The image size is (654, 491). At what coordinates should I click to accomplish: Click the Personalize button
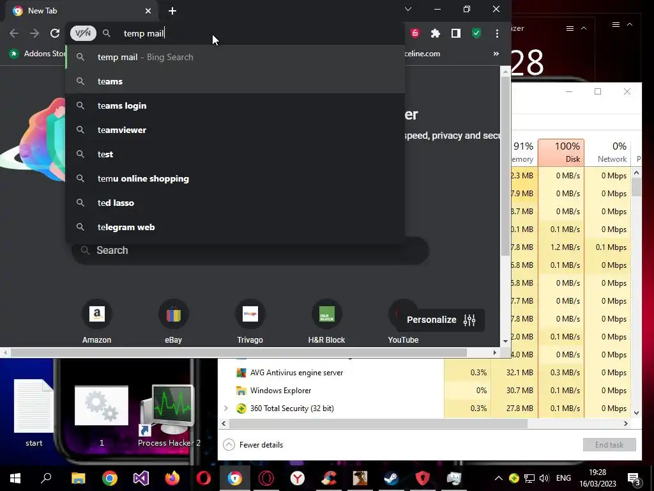coord(441,320)
